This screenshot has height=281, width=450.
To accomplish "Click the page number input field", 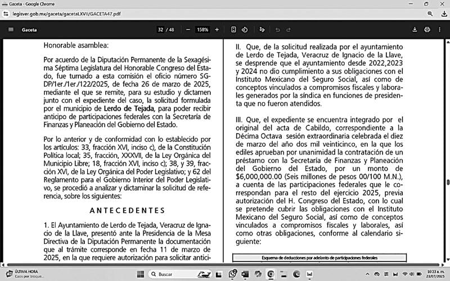I will click(x=161, y=29).
